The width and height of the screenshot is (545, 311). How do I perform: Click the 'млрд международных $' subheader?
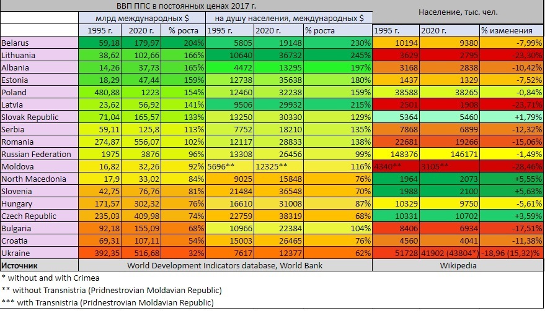[142, 19]
